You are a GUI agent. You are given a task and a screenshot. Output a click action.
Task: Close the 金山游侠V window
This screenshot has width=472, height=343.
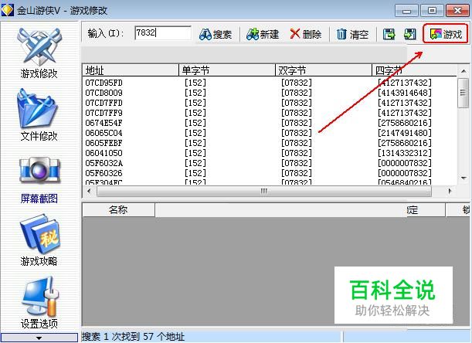click(x=457, y=11)
